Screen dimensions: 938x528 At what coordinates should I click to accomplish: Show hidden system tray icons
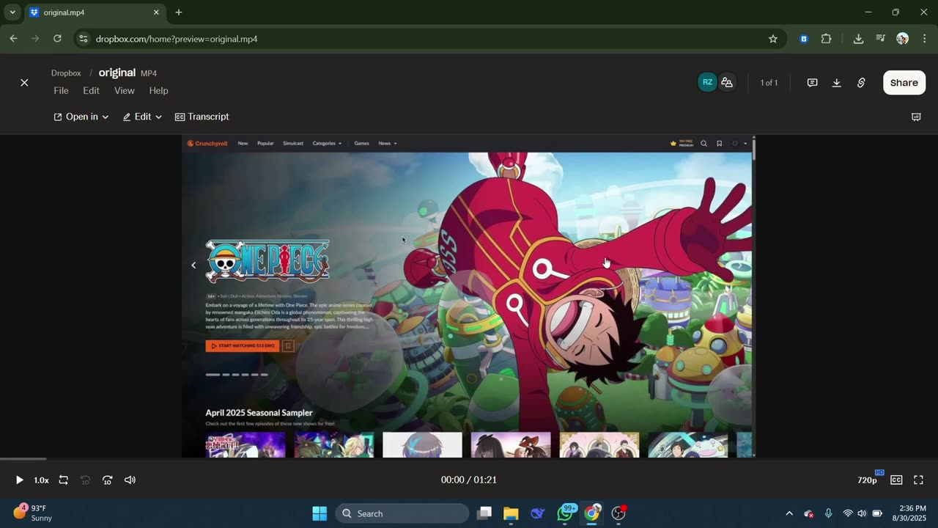tap(789, 513)
